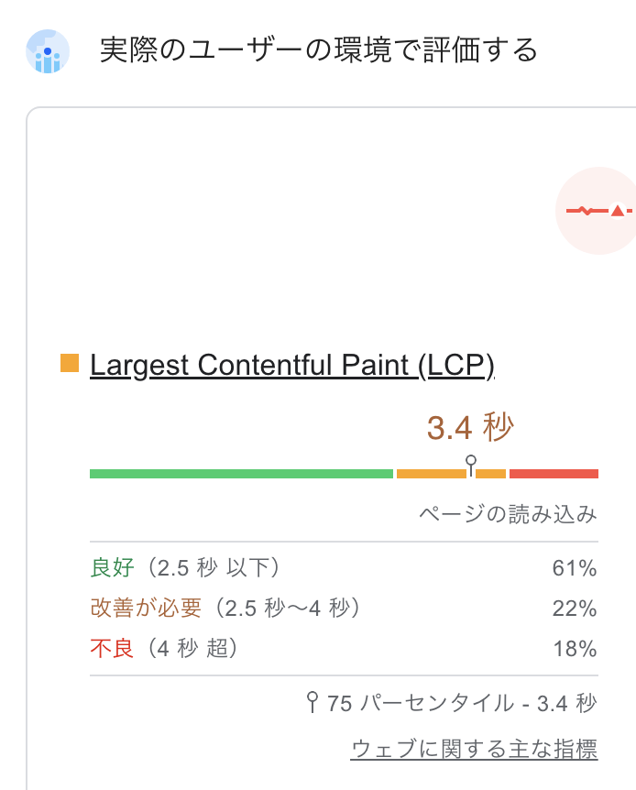Click the green good segment of LCP bar
Screen dimensions: 636x790
[241, 474]
